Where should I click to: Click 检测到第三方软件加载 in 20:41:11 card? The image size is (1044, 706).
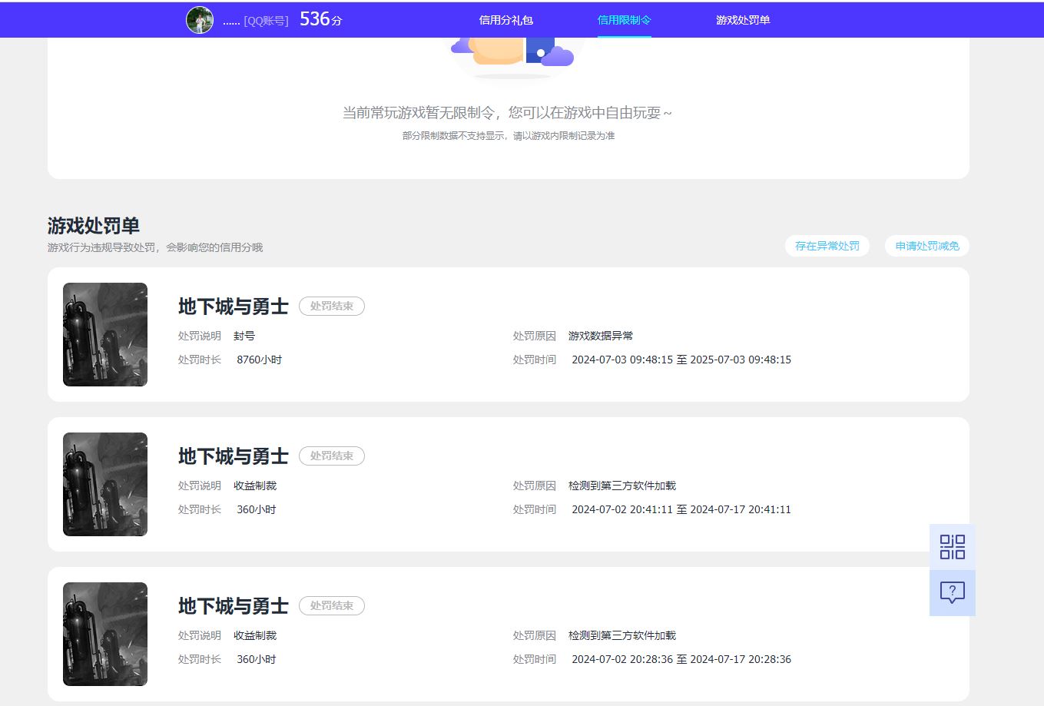click(x=622, y=486)
